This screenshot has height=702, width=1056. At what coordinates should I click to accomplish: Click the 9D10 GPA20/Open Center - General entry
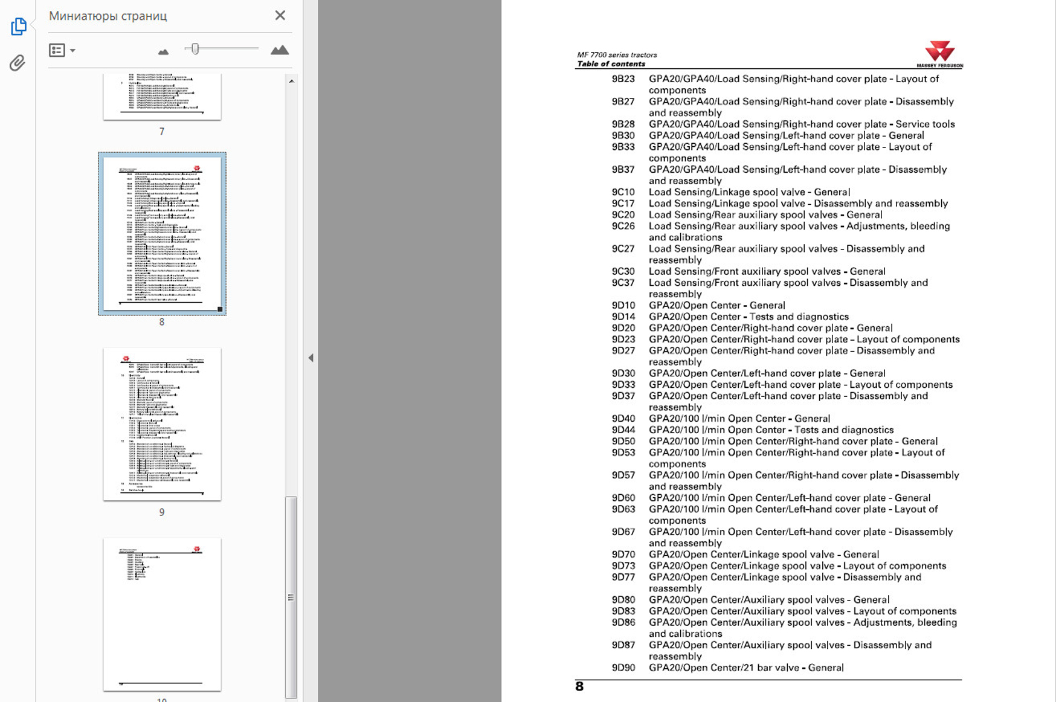tap(716, 305)
